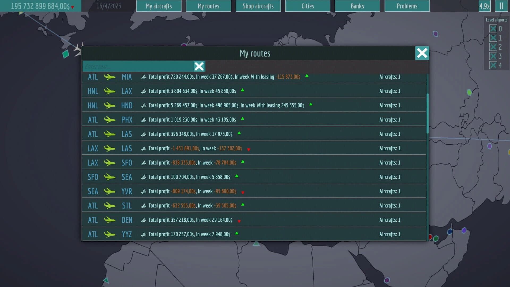Viewport: 510px width, 287px height.
Task: Open the Problems menu
Action: 407,6
